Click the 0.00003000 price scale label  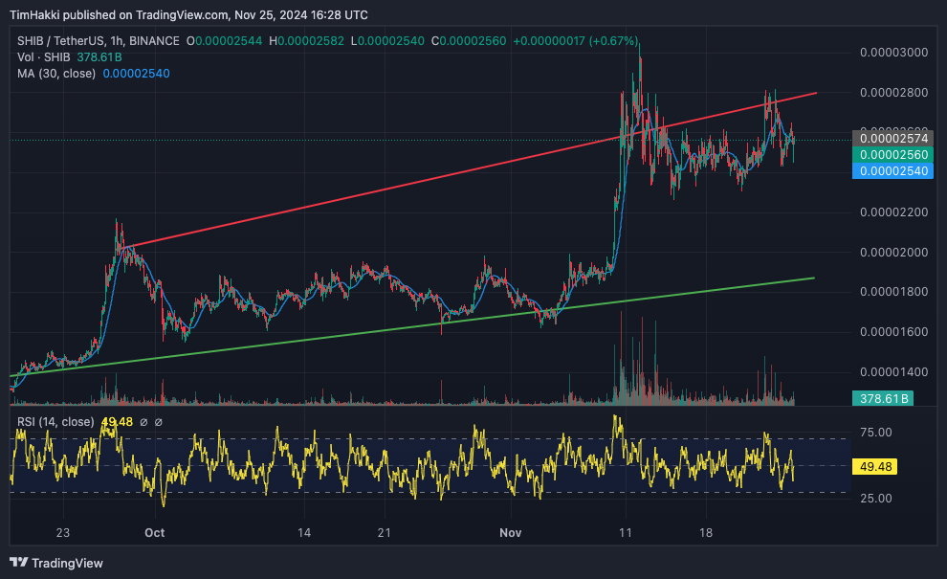point(893,53)
